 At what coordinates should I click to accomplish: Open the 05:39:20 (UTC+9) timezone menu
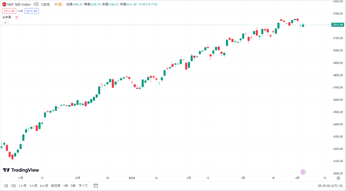click(x=330, y=186)
